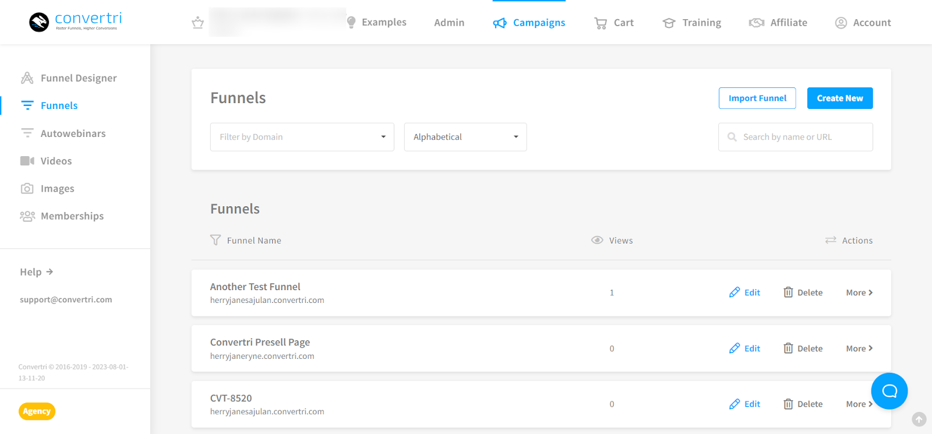This screenshot has width=932, height=434.
Task: Expand More options for Convertri Presell Page
Action: pos(859,348)
